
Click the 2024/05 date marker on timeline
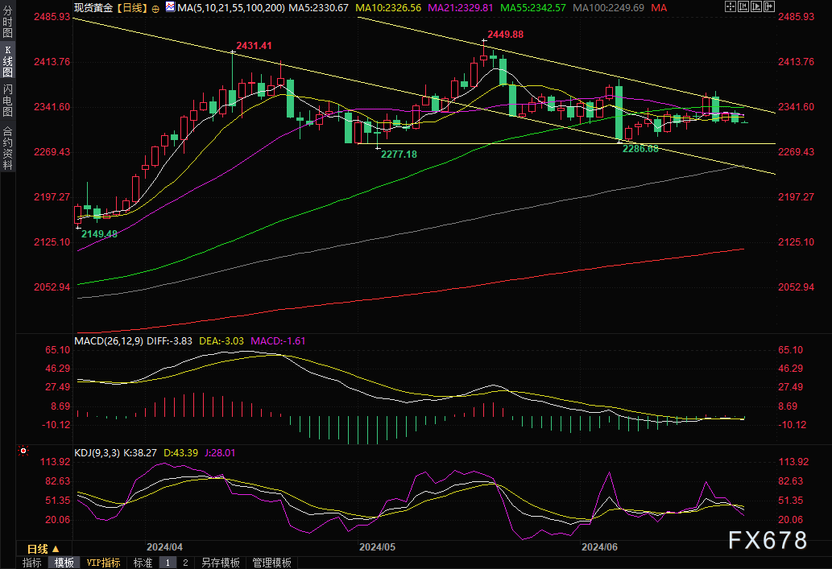point(377,546)
